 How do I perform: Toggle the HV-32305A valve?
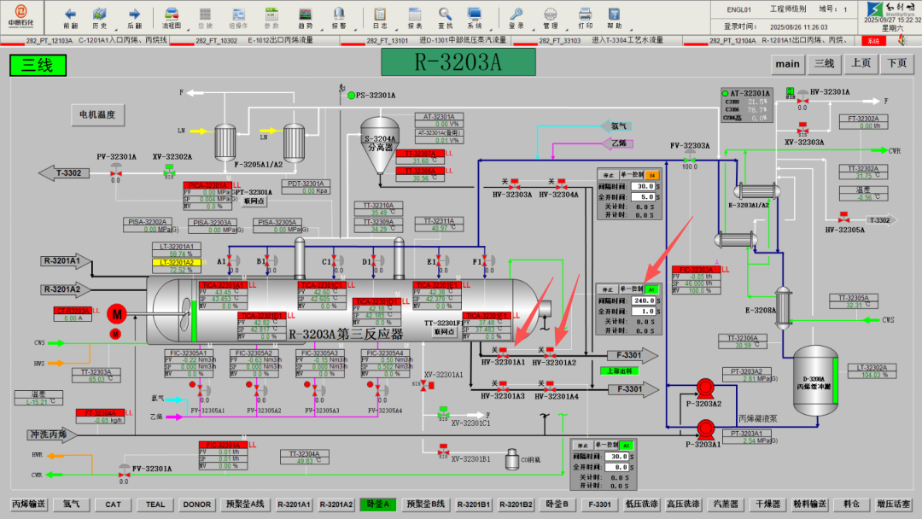point(843,219)
